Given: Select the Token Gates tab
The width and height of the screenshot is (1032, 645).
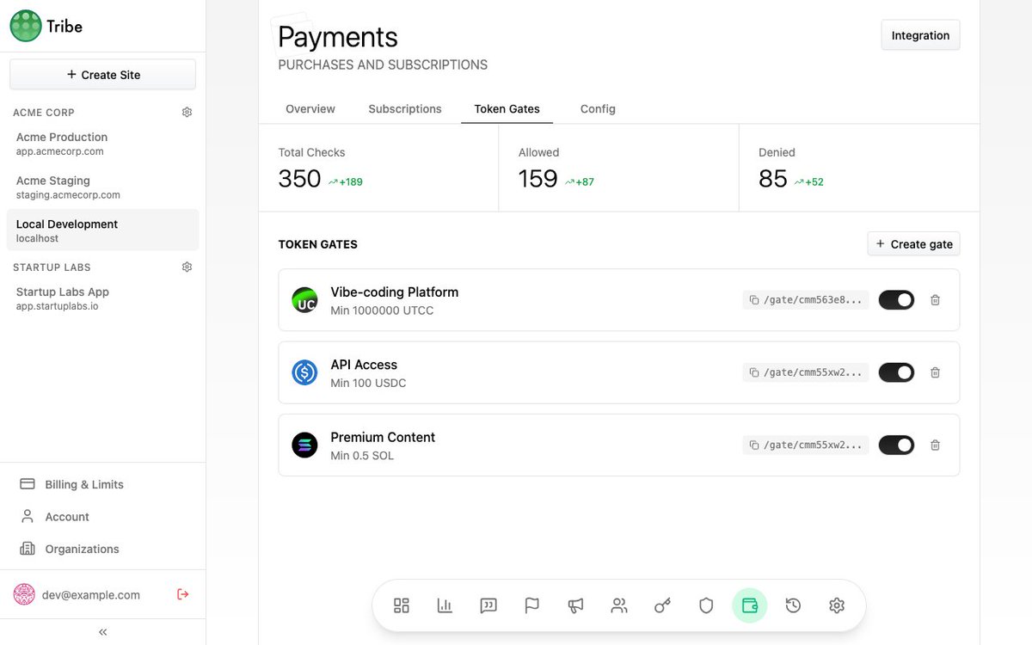Looking at the screenshot, I should click(507, 109).
